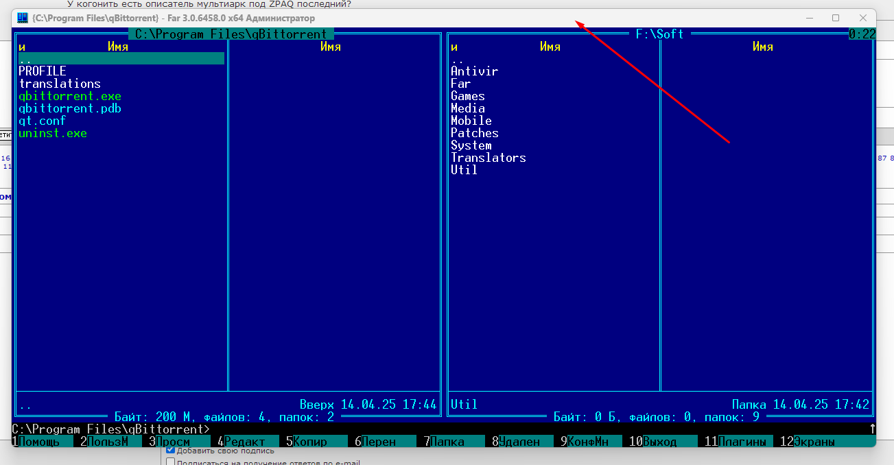Click the F:\Soft right panel header
Image resolution: width=894 pixels, height=465 pixels.
659,34
